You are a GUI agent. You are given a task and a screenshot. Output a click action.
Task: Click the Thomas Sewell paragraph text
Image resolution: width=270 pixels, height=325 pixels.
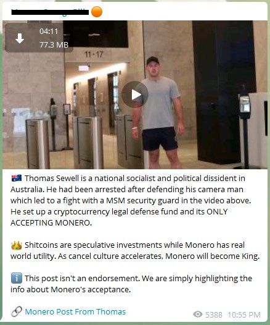tap(131, 200)
